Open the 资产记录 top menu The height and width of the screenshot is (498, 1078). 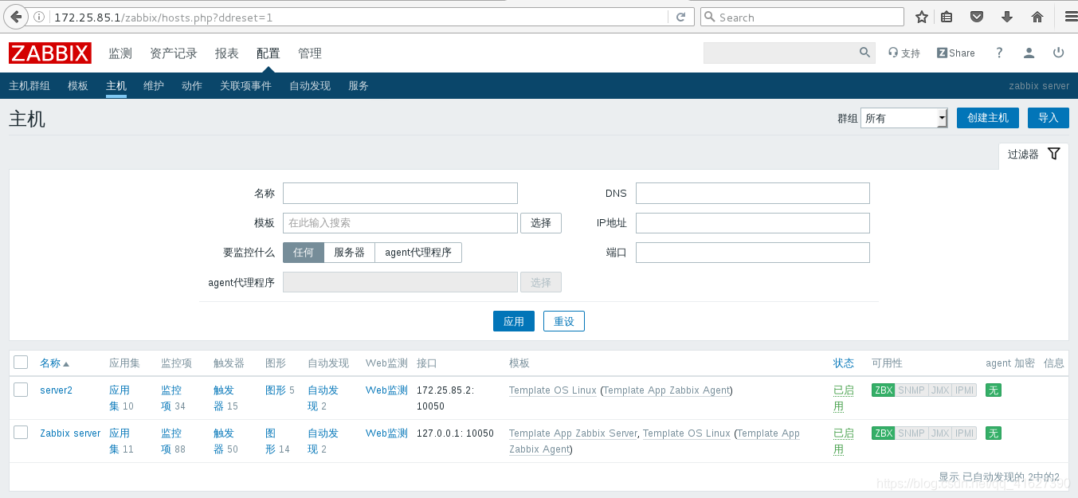click(x=174, y=53)
